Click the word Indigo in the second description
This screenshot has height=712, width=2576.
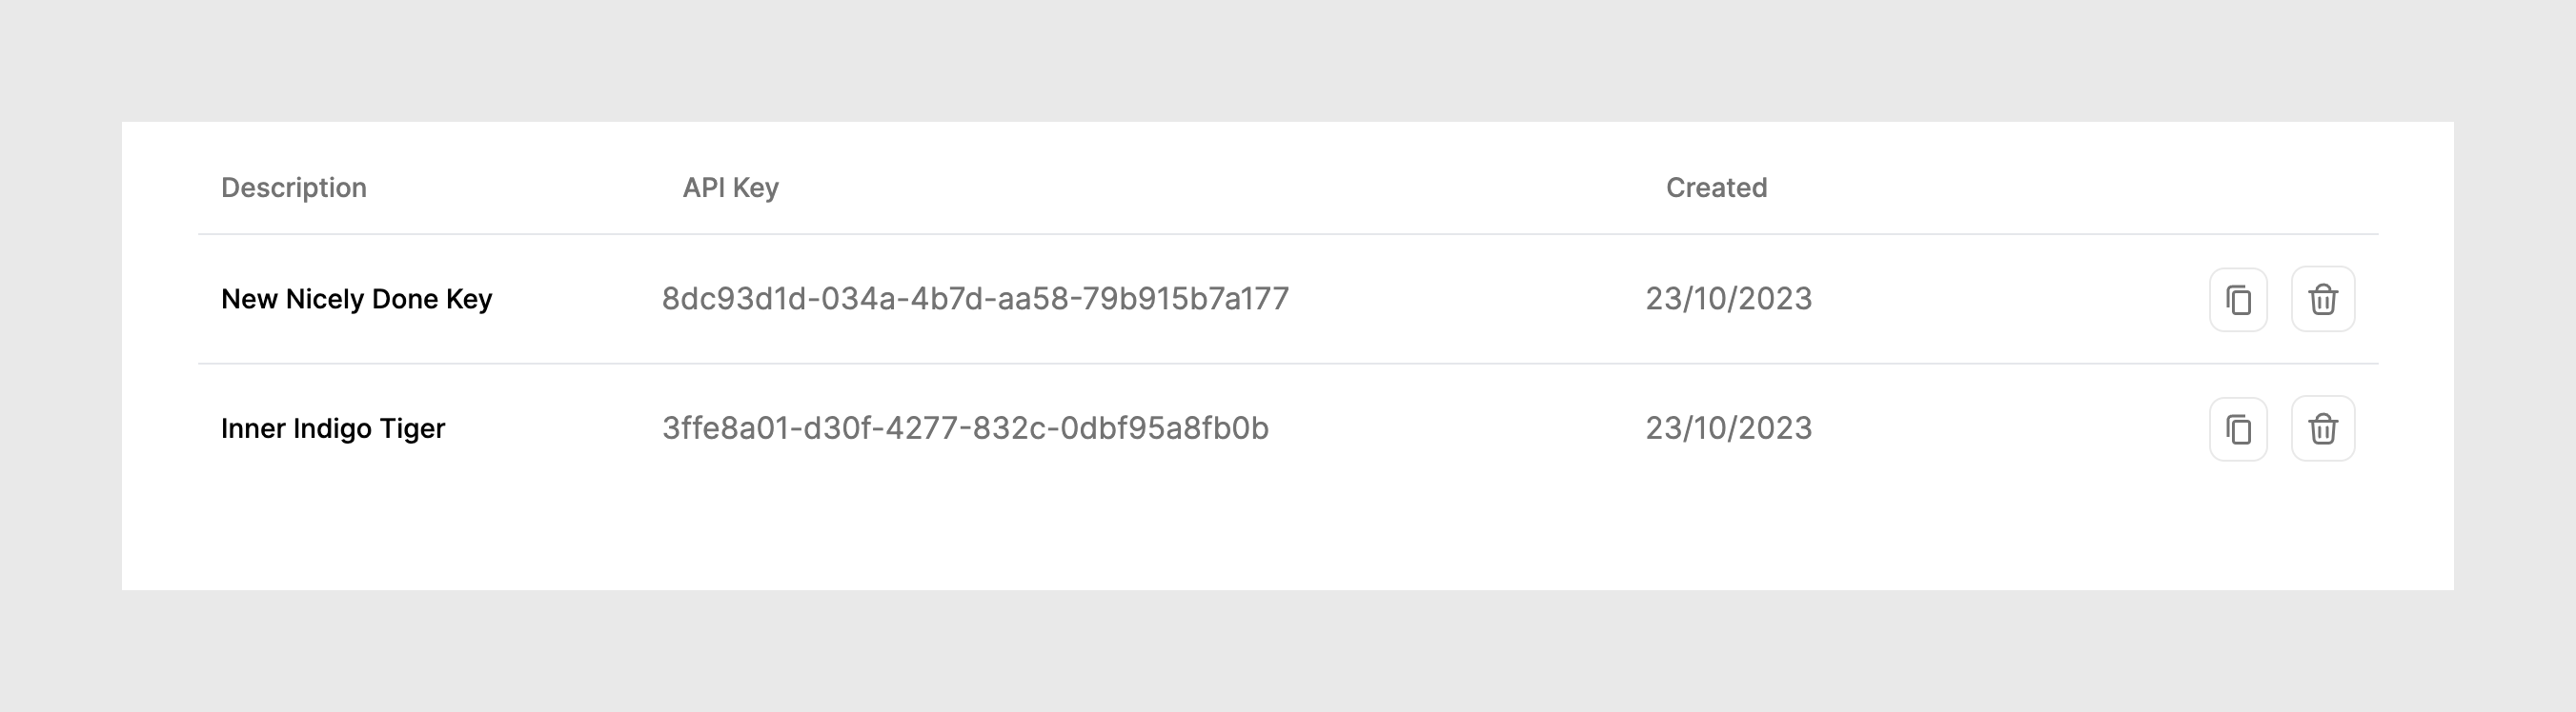331,429
